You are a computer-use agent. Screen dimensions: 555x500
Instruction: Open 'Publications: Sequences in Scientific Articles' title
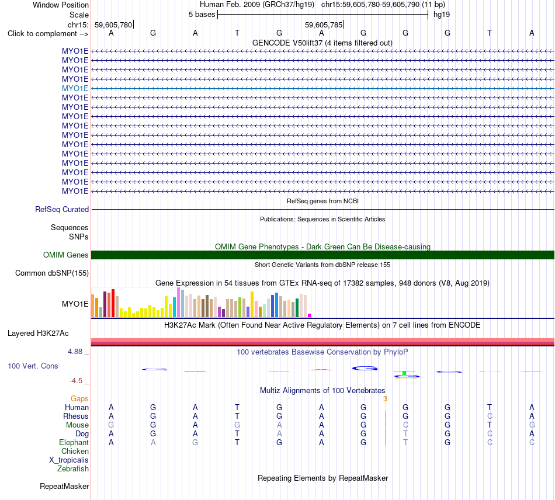point(322,219)
